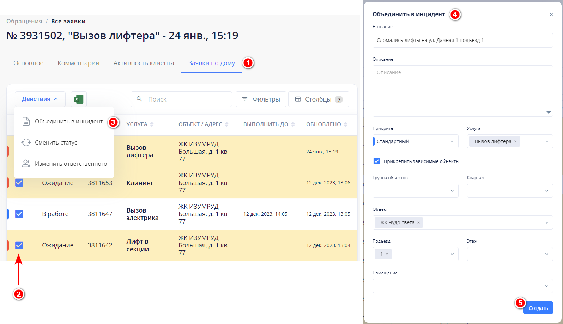This screenshot has height=324, width=563.
Task: Close the Объединить в инцидент dialog
Action: (x=551, y=14)
